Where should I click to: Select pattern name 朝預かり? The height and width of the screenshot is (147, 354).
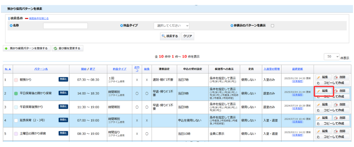click(26, 80)
